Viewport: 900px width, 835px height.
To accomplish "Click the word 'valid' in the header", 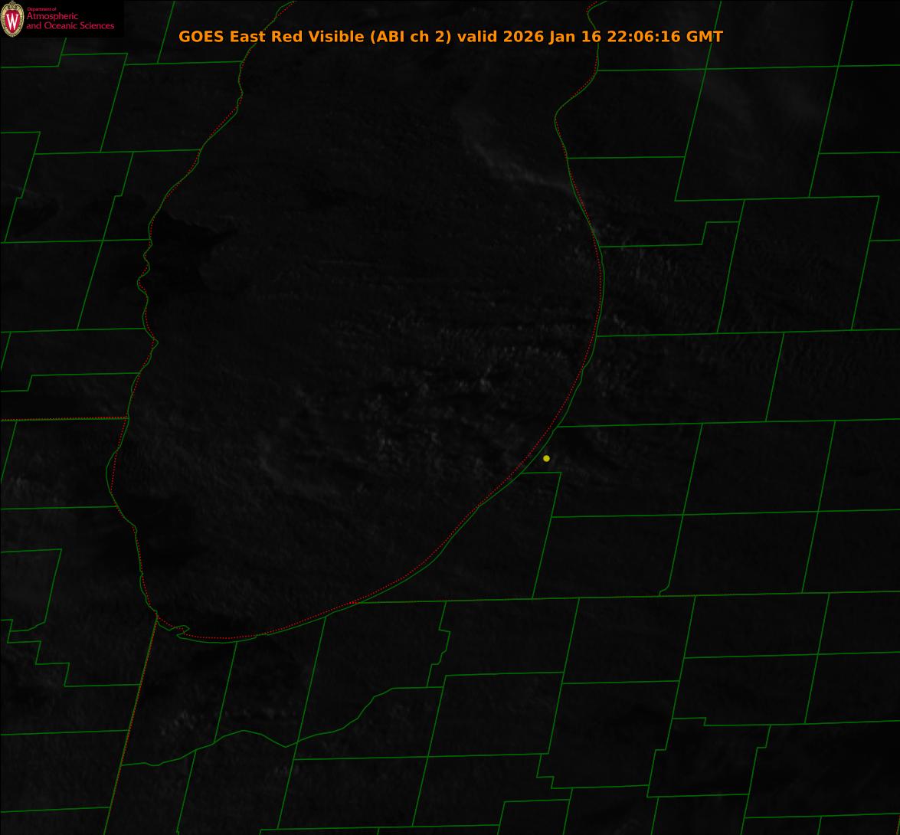I will click(x=478, y=37).
